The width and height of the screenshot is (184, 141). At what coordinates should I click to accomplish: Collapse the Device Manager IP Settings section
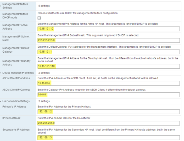point(1,73)
